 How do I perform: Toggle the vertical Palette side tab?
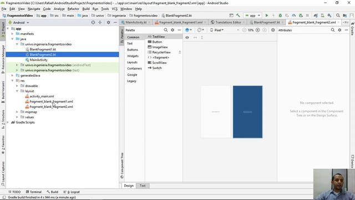click(122, 36)
